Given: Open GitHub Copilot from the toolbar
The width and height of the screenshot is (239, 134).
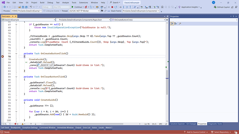Looking at the screenshot, I should click(222, 7).
